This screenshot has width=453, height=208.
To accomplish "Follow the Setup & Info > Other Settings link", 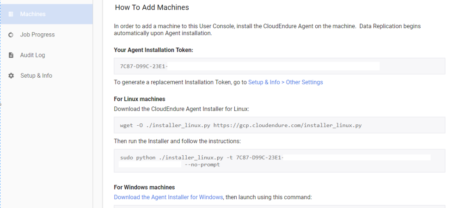I will (x=286, y=82).
